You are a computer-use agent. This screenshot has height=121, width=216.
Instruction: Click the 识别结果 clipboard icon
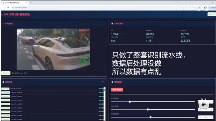pyautogui.click(x=3, y=82)
